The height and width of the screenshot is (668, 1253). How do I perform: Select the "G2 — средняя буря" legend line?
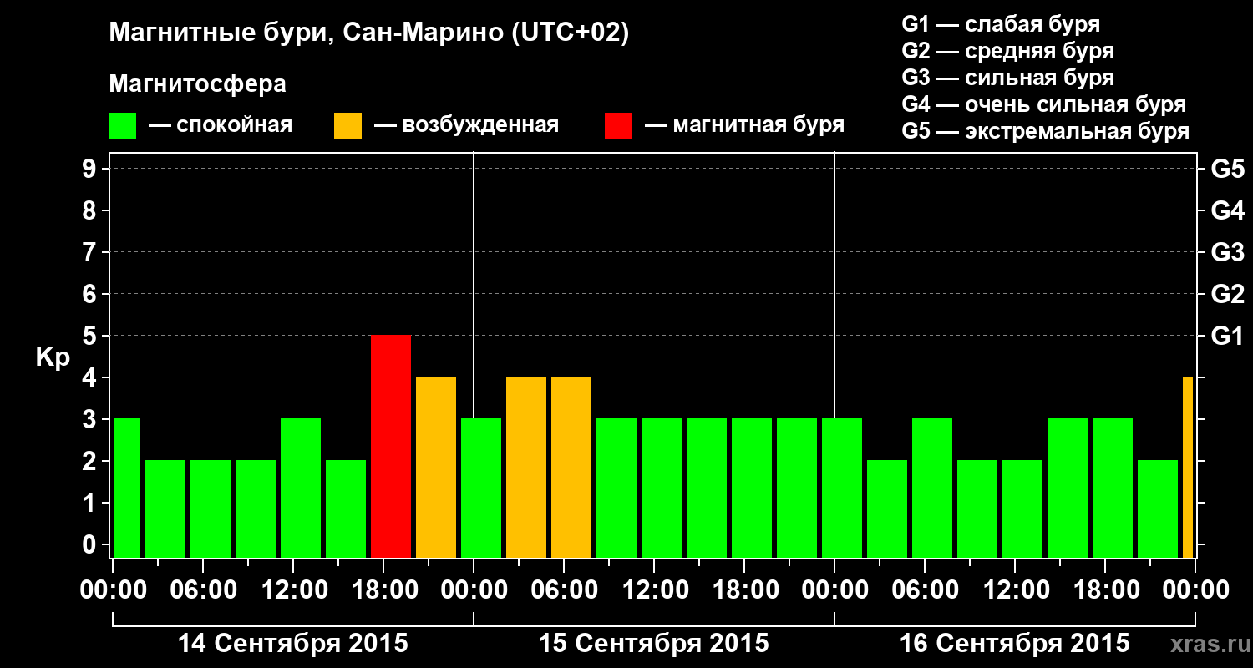pyautogui.click(x=1008, y=51)
